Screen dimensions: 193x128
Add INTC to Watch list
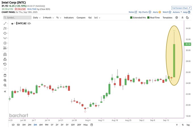(167, 12)
